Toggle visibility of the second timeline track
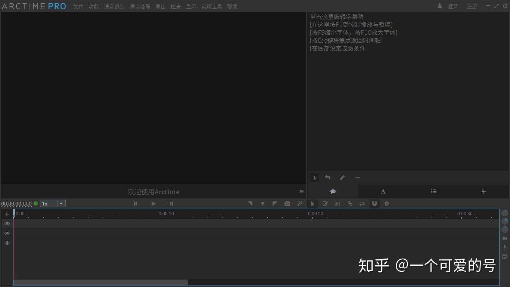The image size is (510, 287). (7, 233)
